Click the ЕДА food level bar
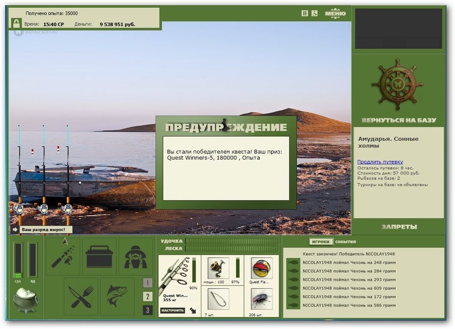455x329 pixels. (18, 261)
